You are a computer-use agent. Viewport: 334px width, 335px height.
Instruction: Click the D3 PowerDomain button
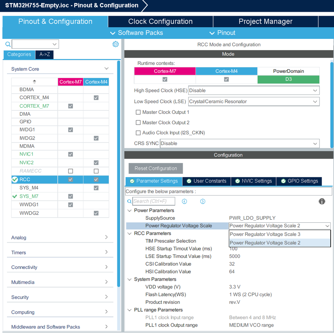click(288, 79)
